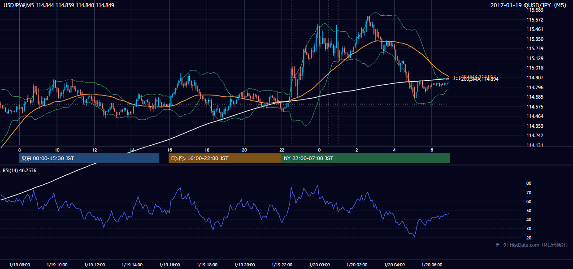Click hour label 8 under the price chart
573x269 pixels.
coord(19,149)
